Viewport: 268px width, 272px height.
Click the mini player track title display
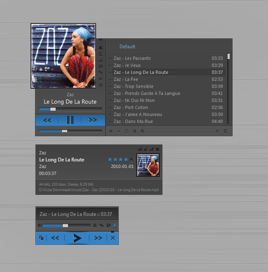[77, 214]
